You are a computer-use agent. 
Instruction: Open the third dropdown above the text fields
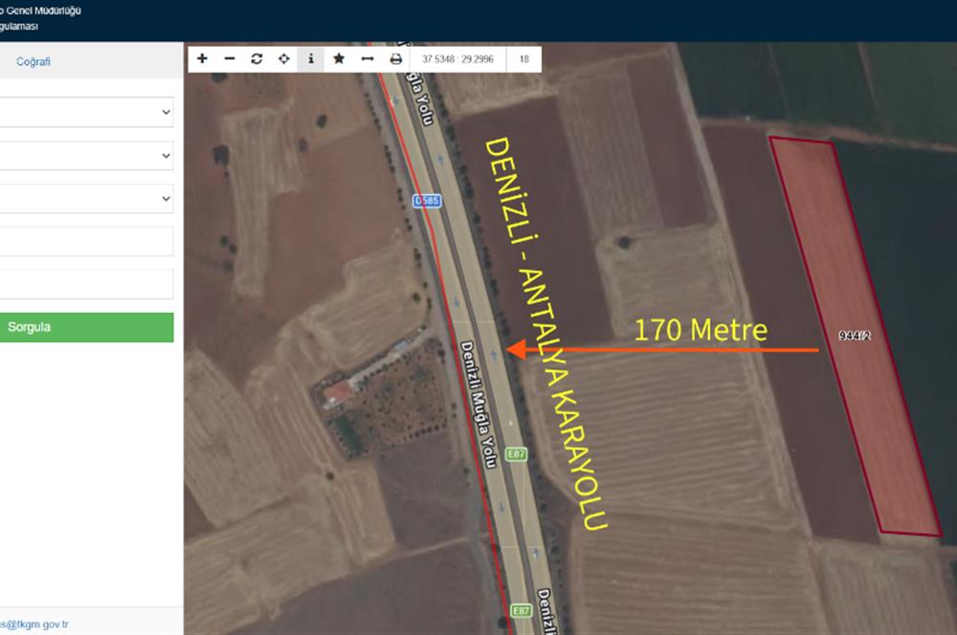coord(85,199)
